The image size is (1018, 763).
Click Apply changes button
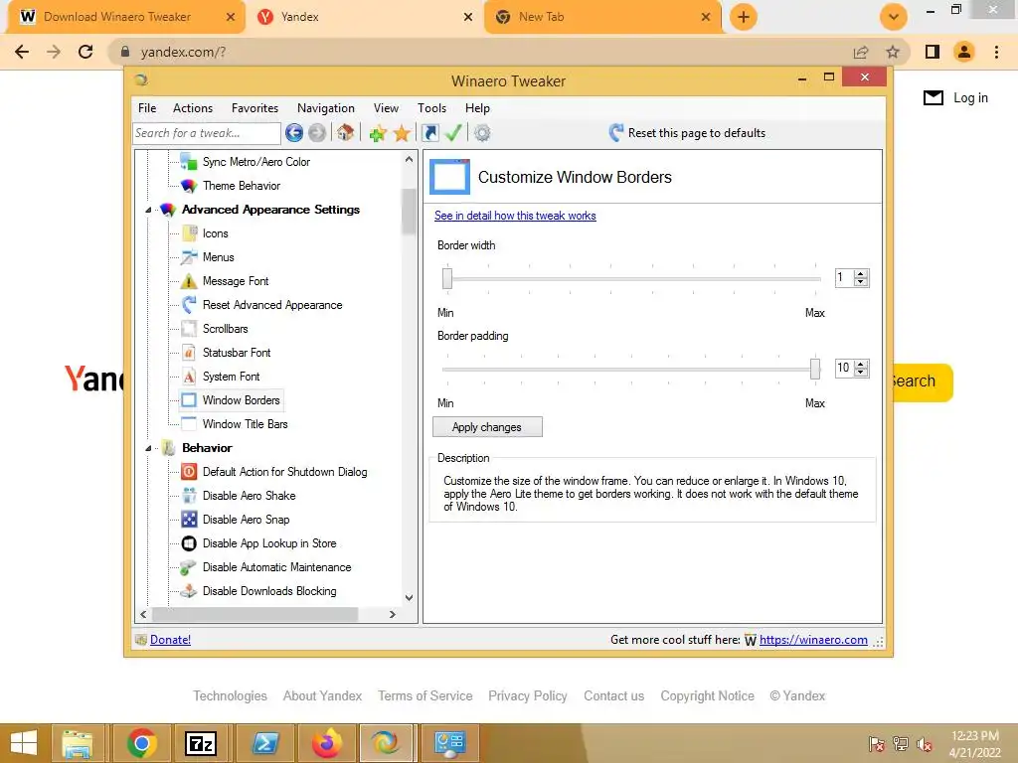tap(487, 427)
